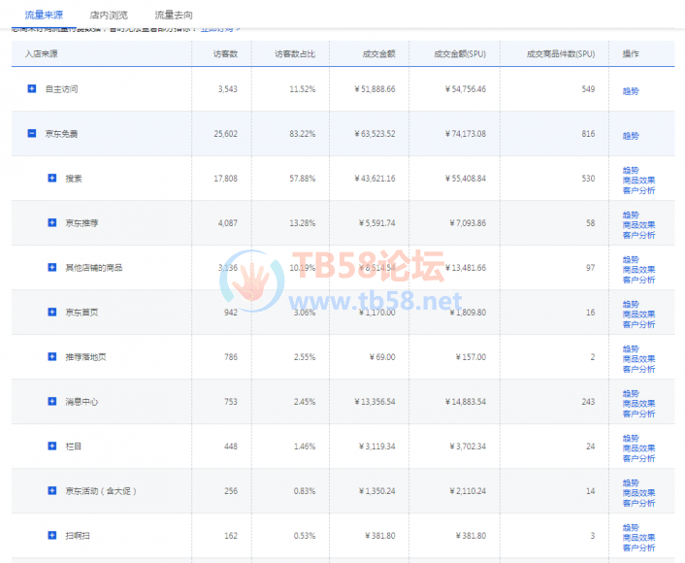Expand the 推荐落地页 row

(x=52, y=356)
